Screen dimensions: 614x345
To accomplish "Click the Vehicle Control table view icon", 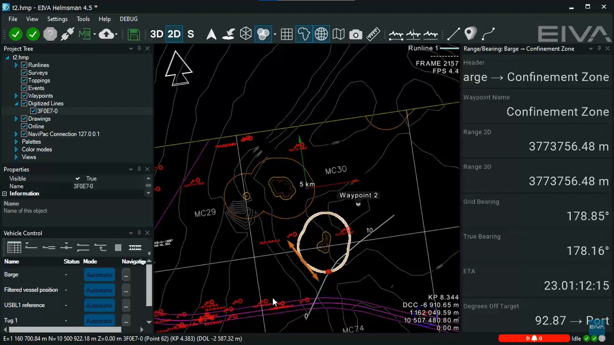I will [x=14, y=247].
